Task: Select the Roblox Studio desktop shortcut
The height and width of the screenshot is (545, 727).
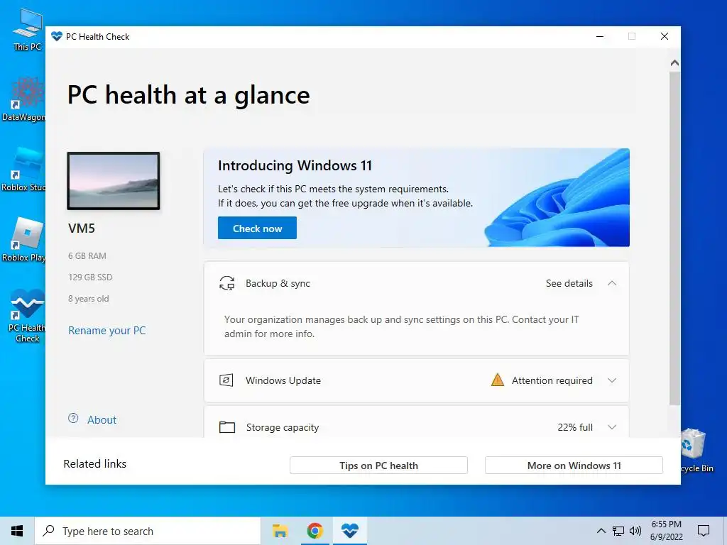Action: coord(24,170)
